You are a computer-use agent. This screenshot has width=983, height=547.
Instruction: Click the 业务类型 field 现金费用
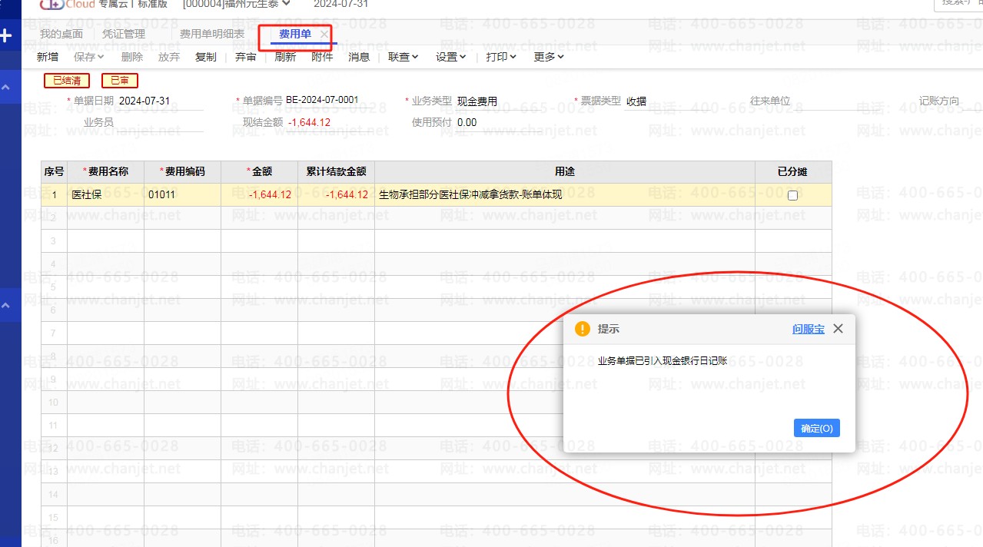coord(500,101)
